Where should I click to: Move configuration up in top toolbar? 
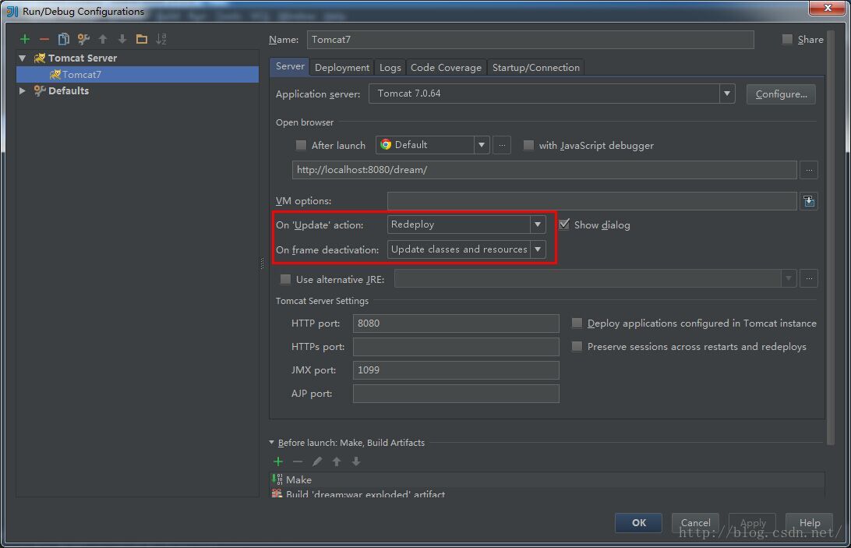pyautogui.click(x=103, y=39)
